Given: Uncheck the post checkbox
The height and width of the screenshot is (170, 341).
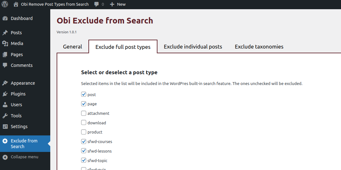Looking at the screenshot, I should 84,94.
